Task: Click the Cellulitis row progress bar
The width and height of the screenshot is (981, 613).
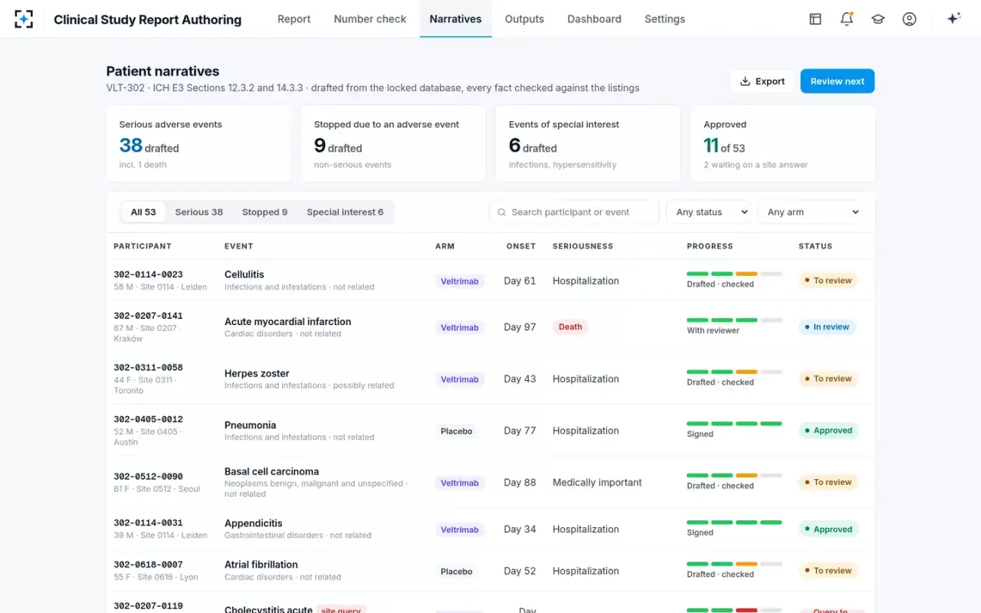Action: [734, 274]
